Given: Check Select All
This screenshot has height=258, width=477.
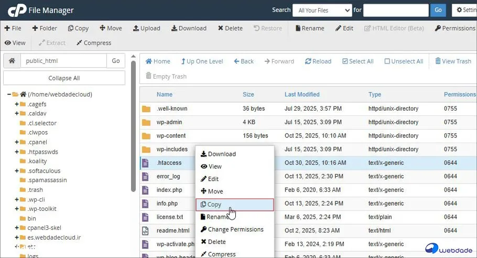Looking at the screenshot, I should (x=357, y=61).
